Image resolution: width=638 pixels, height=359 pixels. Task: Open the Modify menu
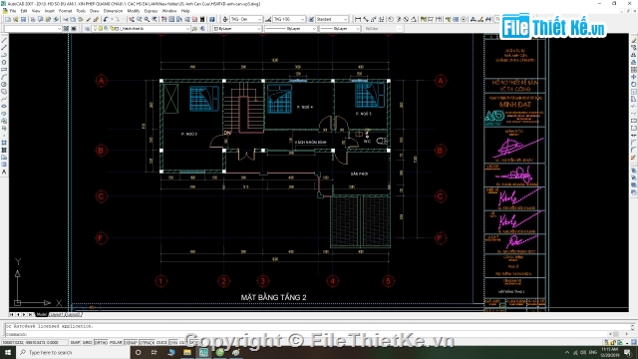(x=134, y=11)
